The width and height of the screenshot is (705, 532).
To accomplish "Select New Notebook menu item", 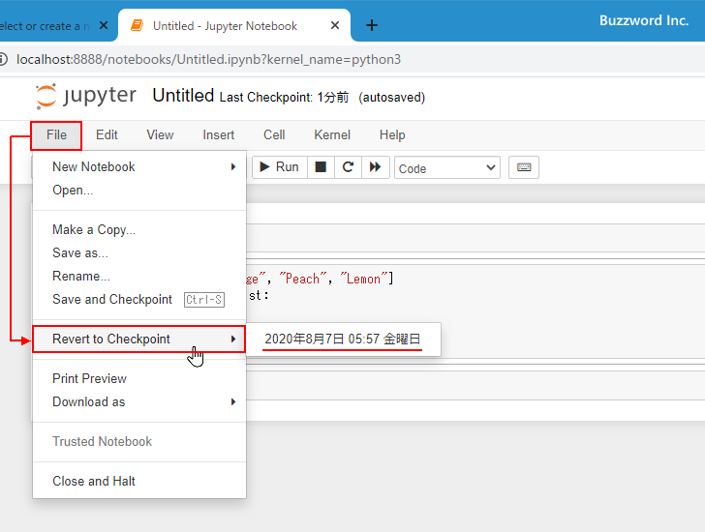I will pos(139,167).
